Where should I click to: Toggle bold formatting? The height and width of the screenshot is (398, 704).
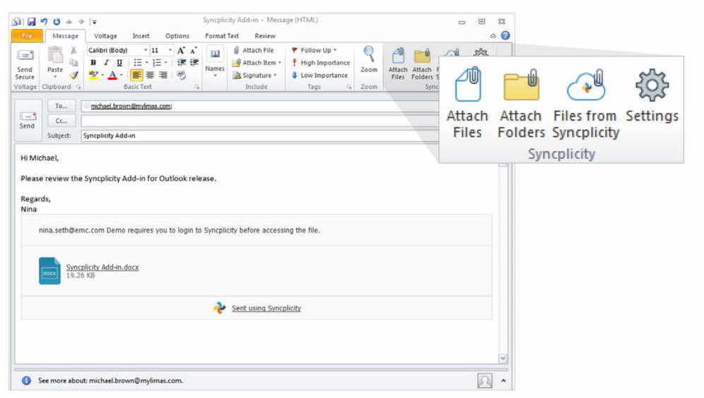coord(93,63)
